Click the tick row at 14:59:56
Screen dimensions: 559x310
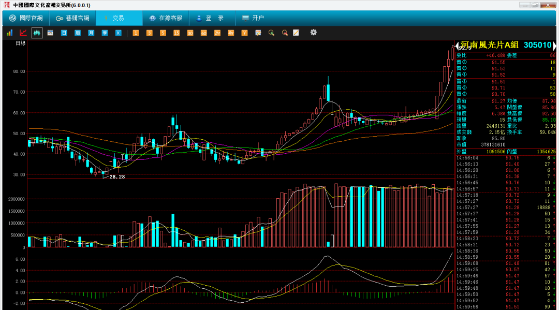click(506, 307)
